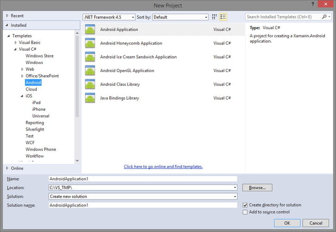Click the templates tree scrollbar thumb
Viewport: 336px width, 232px height.
tap(77, 76)
